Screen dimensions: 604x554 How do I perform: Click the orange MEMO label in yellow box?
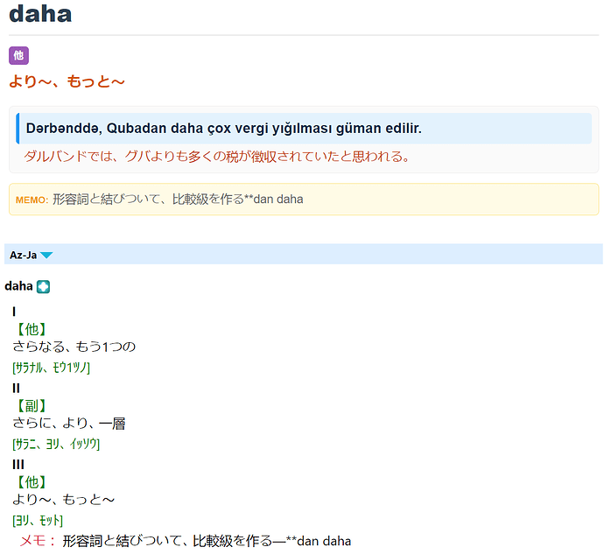pyautogui.click(x=32, y=200)
